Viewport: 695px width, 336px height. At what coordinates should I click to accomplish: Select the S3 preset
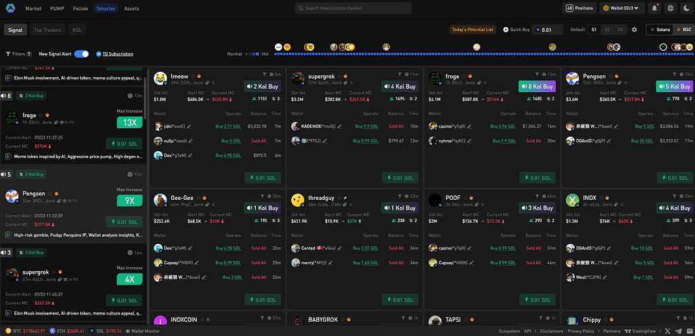[620, 30]
